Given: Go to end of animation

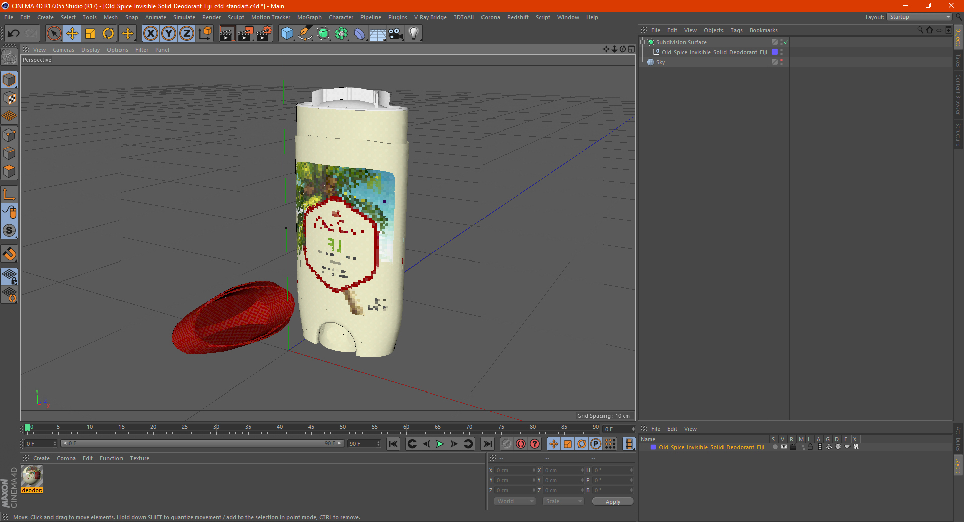Looking at the screenshot, I should click(x=487, y=444).
